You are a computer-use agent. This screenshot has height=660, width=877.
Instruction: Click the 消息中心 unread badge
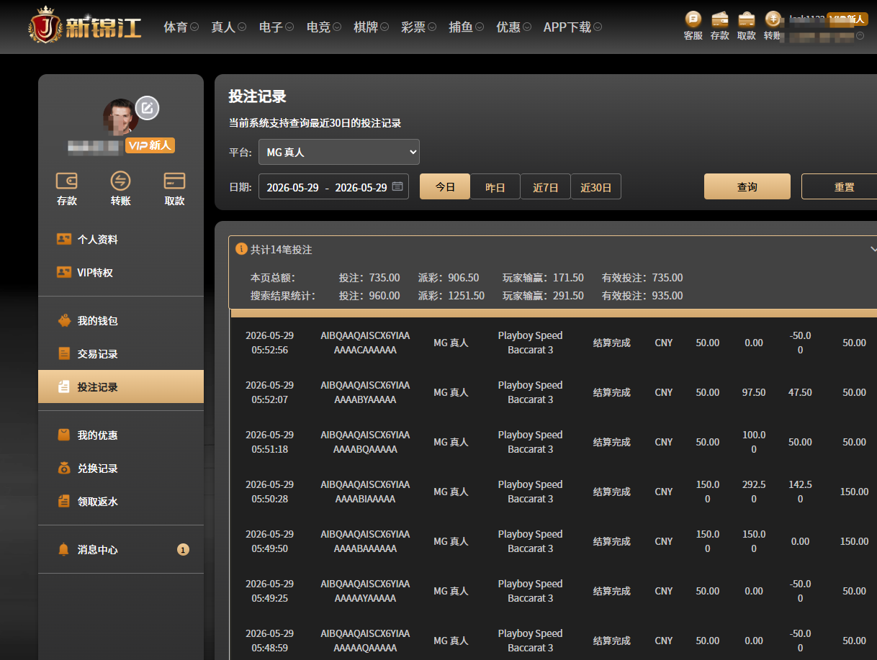(x=183, y=550)
